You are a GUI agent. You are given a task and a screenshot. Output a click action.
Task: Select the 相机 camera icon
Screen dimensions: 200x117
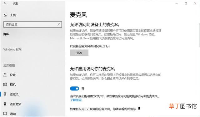pos(5,85)
